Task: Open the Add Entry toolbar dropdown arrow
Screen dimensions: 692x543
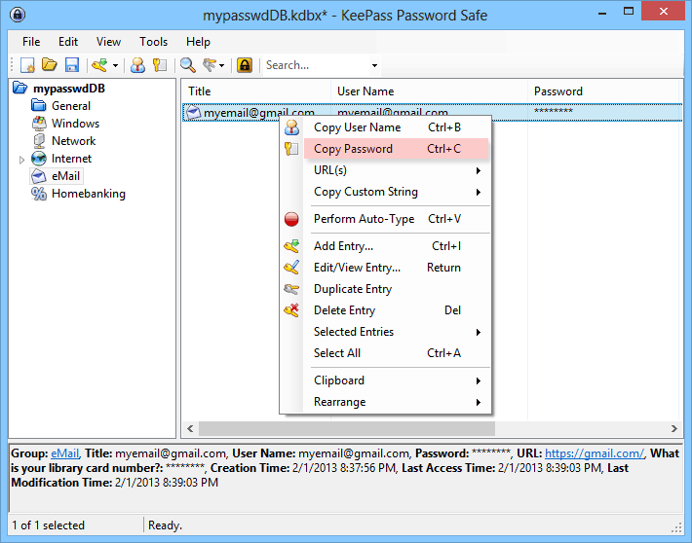Action: (x=115, y=65)
